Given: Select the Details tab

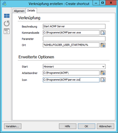Looking at the screenshot, I should [31, 10].
